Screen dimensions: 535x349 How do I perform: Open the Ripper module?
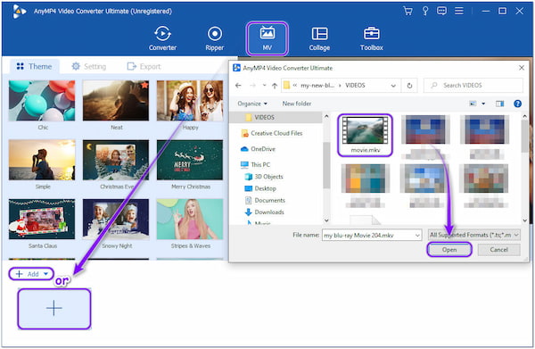pyautogui.click(x=215, y=38)
